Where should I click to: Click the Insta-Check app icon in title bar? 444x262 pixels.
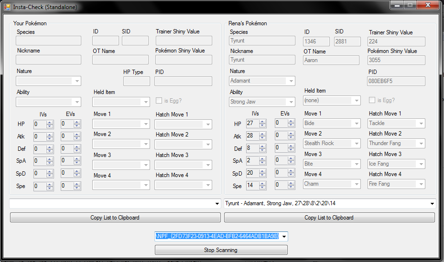coord(7,7)
